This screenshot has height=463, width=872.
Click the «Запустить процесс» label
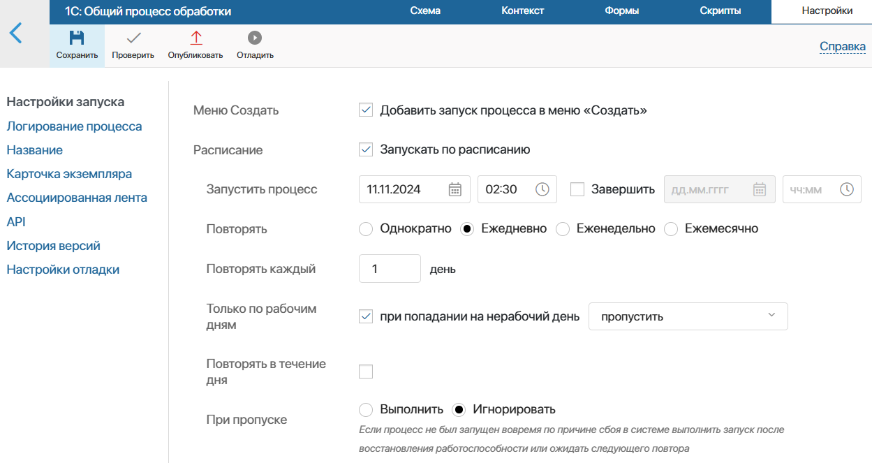[x=262, y=189]
